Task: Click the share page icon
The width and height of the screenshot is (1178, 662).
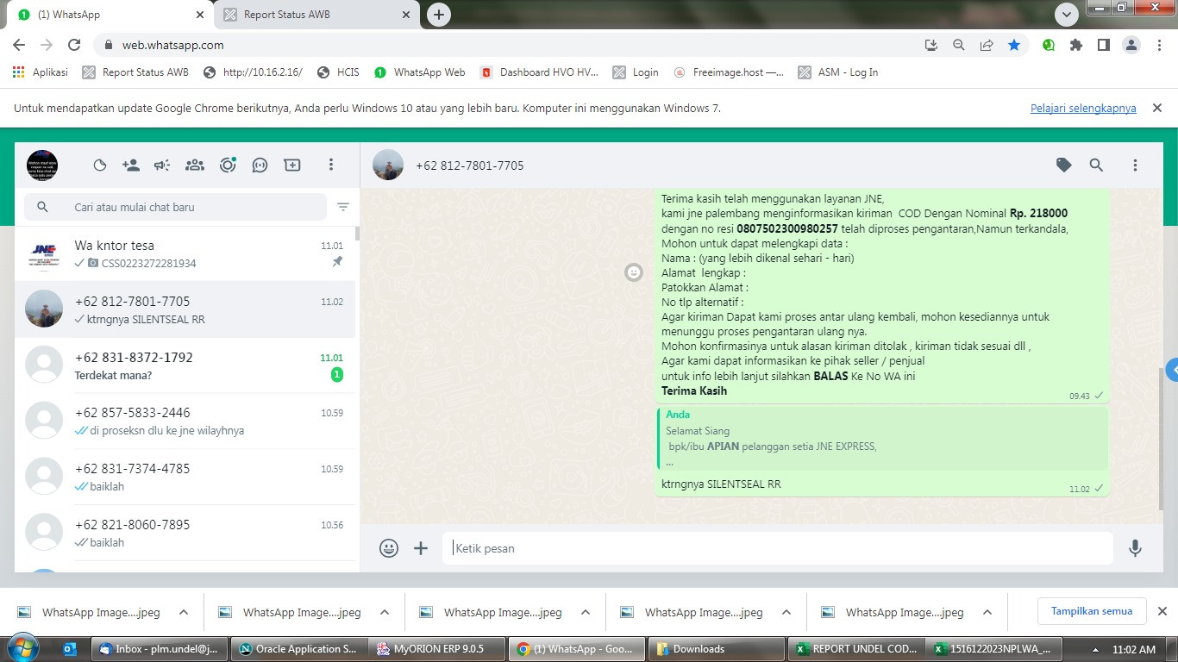Action: coord(987,45)
